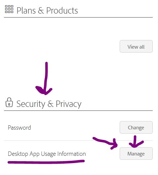The height and width of the screenshot is (175, 158).
Task: Click the purple underline beneath Desktop App Usage
Action: point(46,162)
